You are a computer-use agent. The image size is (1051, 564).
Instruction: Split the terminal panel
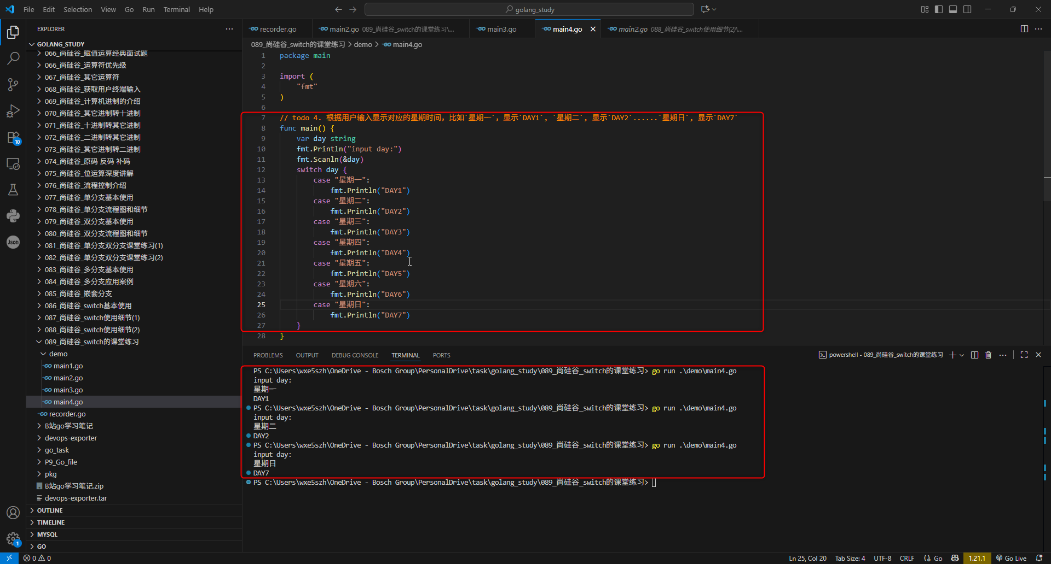click(x=974, y=355)
